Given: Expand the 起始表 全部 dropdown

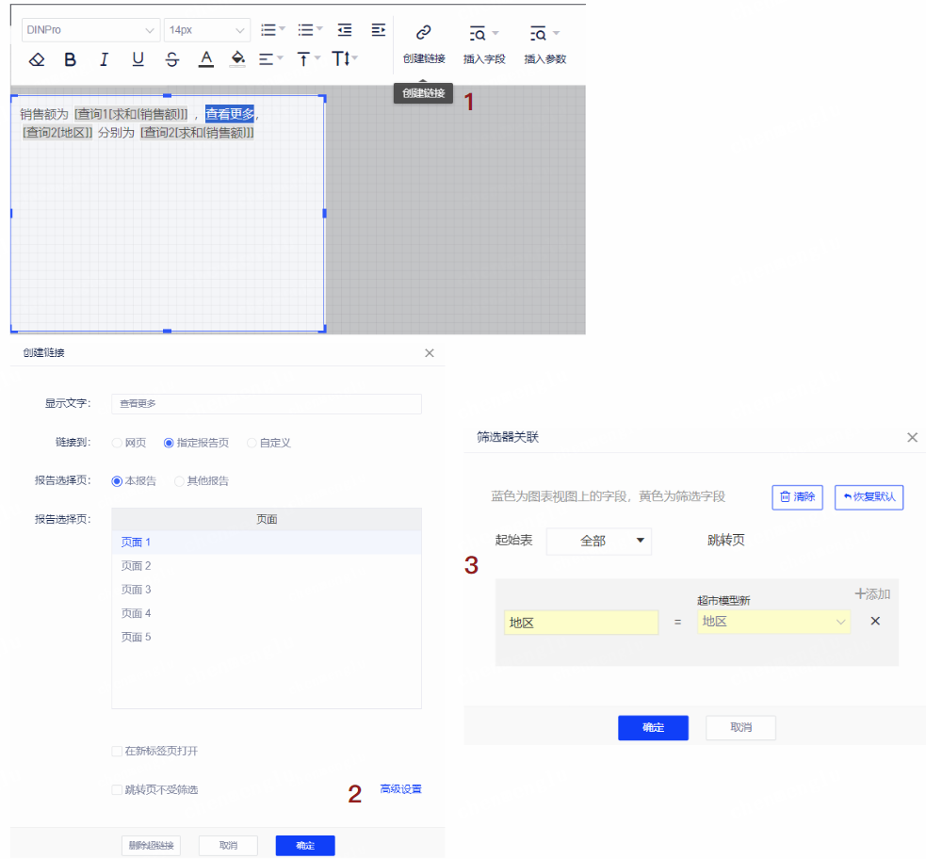Looking at the screenshot, I should 599,541.
